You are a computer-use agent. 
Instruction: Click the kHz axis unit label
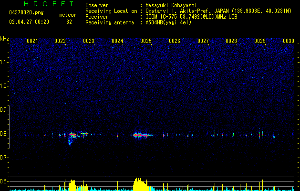pyautogui.click(x=4, y=39)
